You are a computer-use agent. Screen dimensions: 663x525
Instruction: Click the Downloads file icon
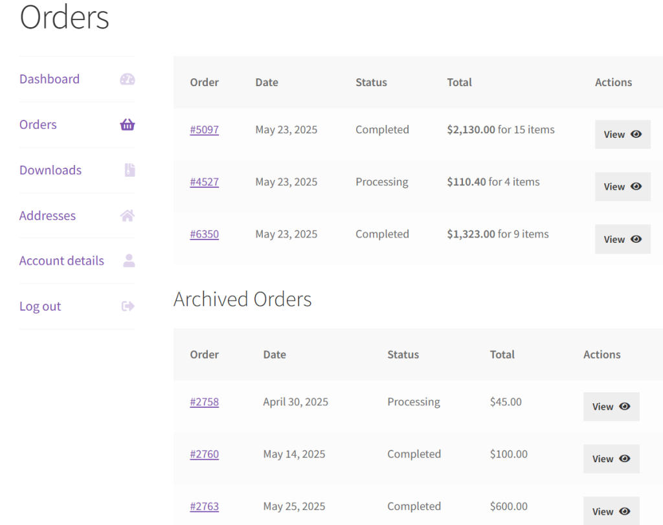(x=129, y=170)
